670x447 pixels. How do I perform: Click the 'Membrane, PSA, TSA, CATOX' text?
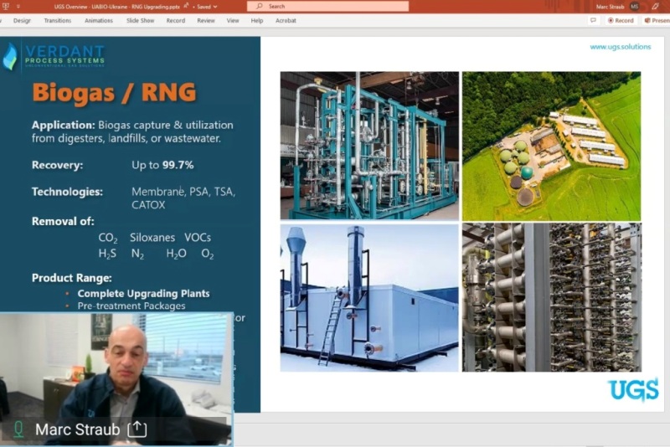[x=183, y=198]
